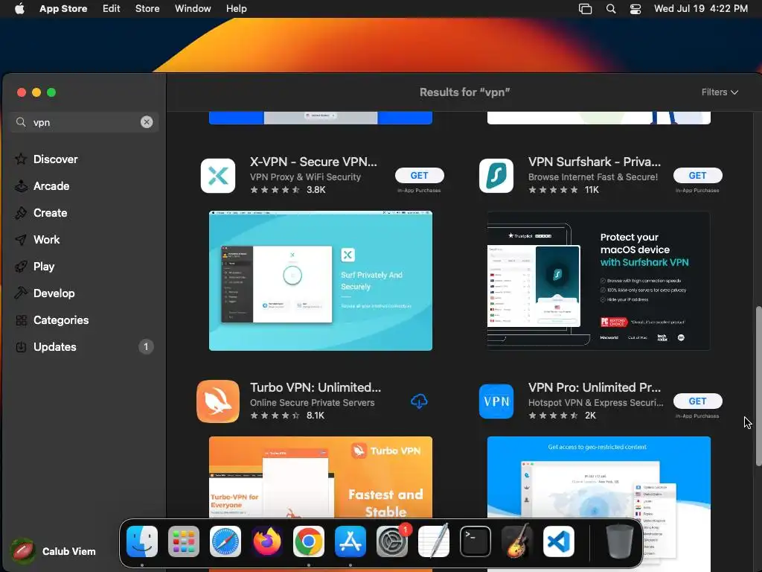762x572 pixels.
Task: Open the Trash in the Dock
Action: (620, 541)
